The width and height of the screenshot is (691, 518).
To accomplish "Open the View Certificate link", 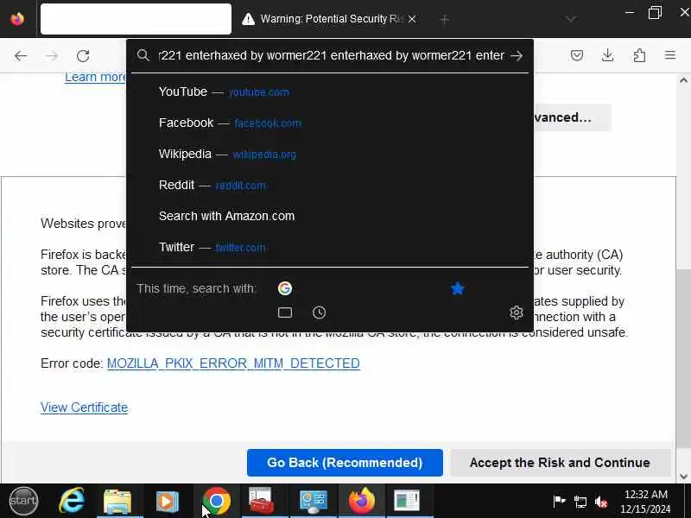I will pyautogui.click(x=84, y=407).
